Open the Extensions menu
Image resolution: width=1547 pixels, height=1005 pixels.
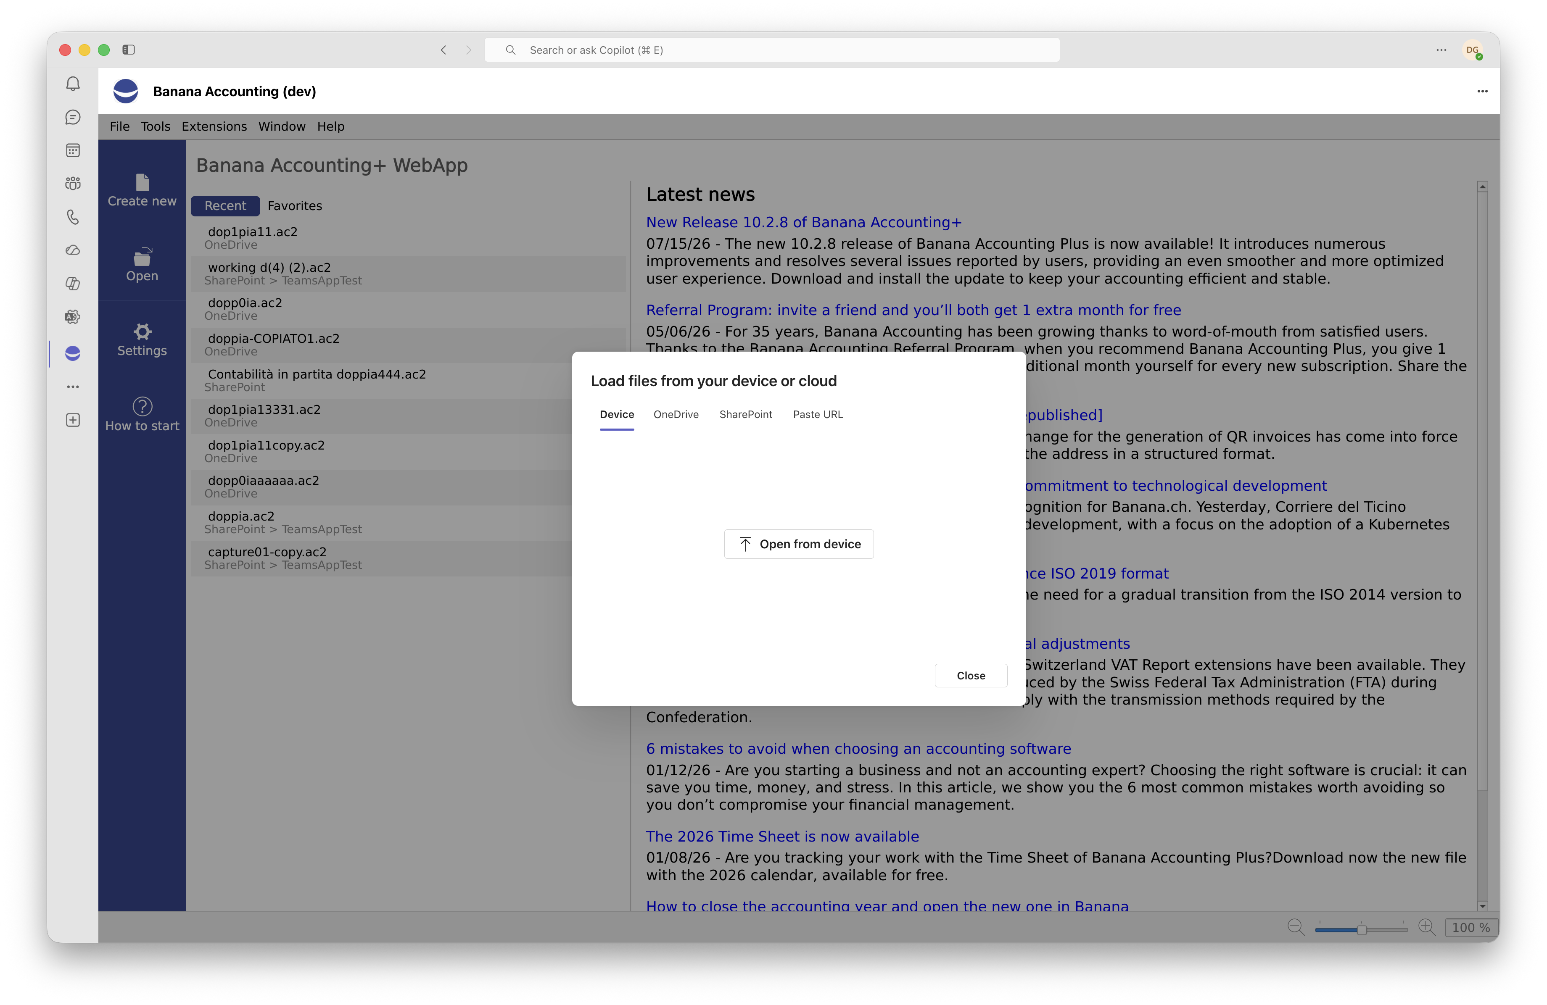[214, 126]
